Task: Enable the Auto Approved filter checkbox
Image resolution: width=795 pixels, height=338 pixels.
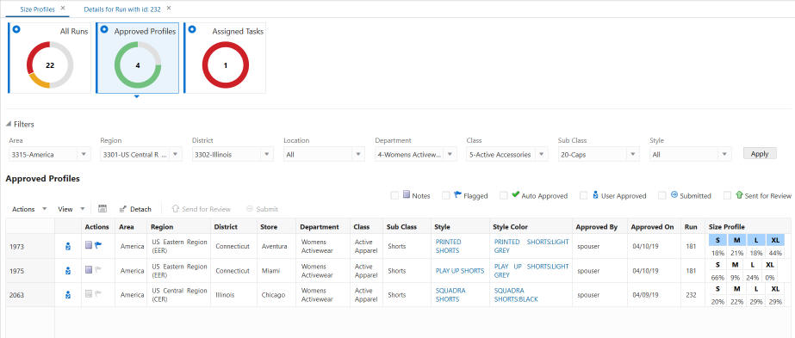Action: coord(504,195)
